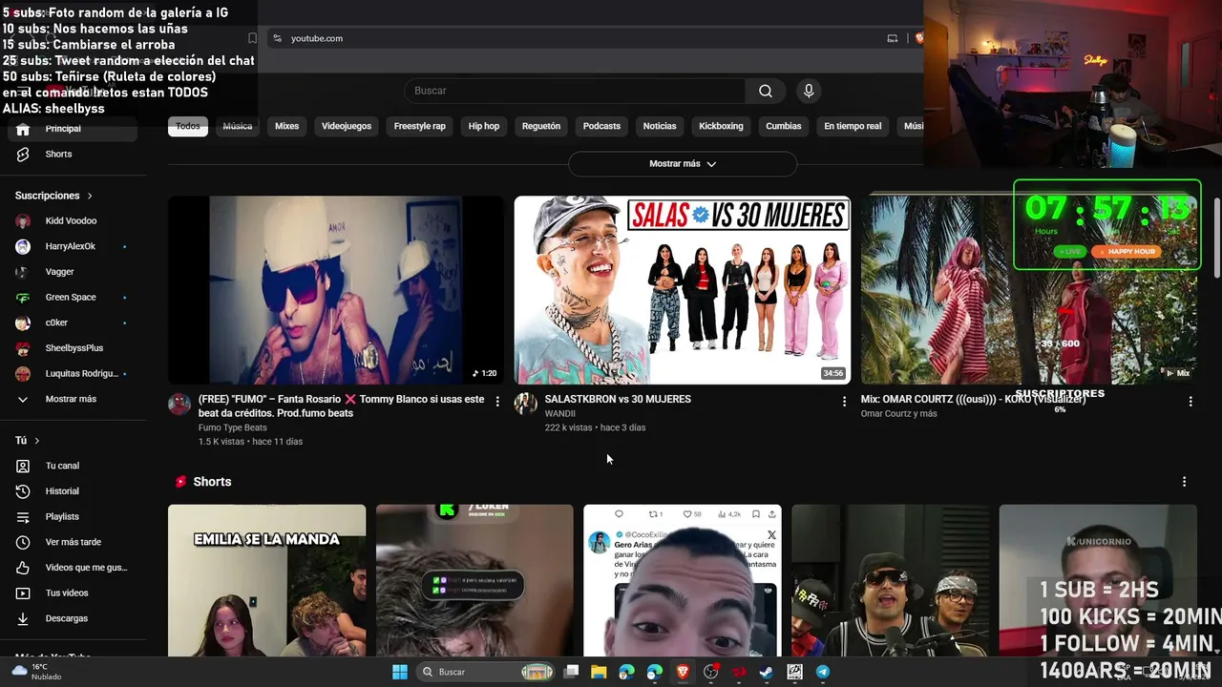
Task: Filter by the Reguetón chip
Action: 541,126
